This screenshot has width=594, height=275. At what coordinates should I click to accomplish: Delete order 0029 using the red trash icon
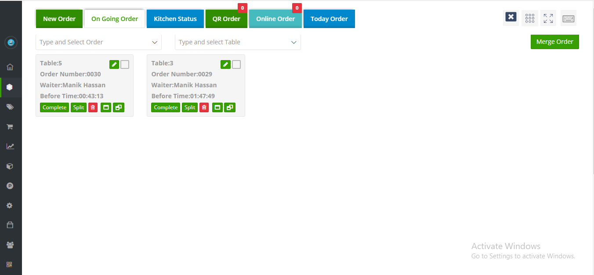(x=204, y=107)
